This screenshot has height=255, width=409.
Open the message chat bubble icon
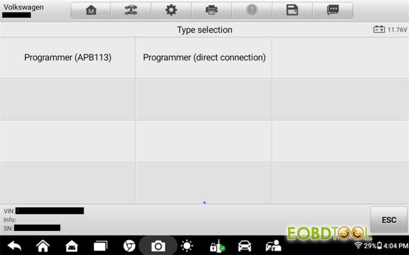click(333, 10)
